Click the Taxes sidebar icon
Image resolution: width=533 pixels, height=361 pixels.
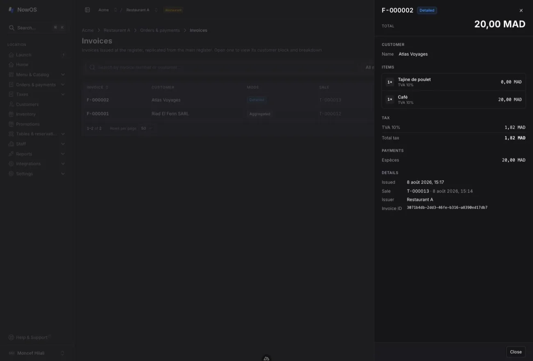11,94
